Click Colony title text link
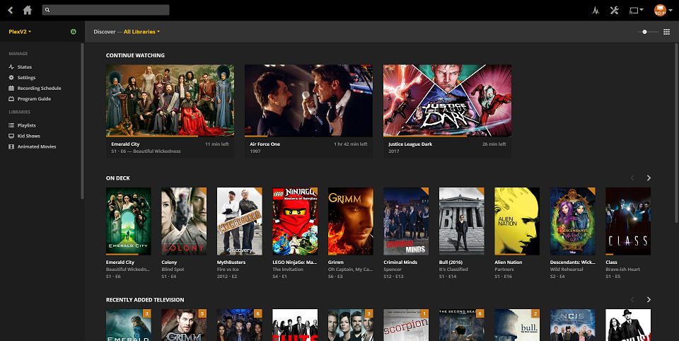The height and width of the screenshot is (341, 679). point(169,262)
